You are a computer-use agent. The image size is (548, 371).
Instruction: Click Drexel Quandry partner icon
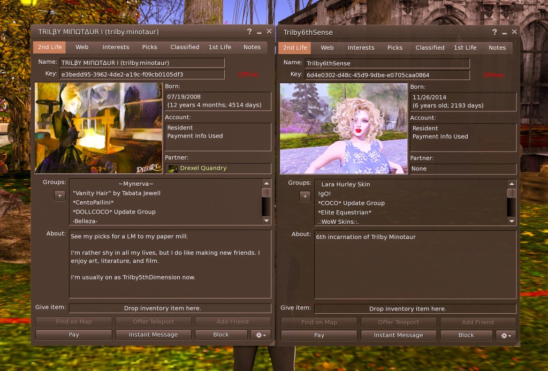click(x=173, y=169)
